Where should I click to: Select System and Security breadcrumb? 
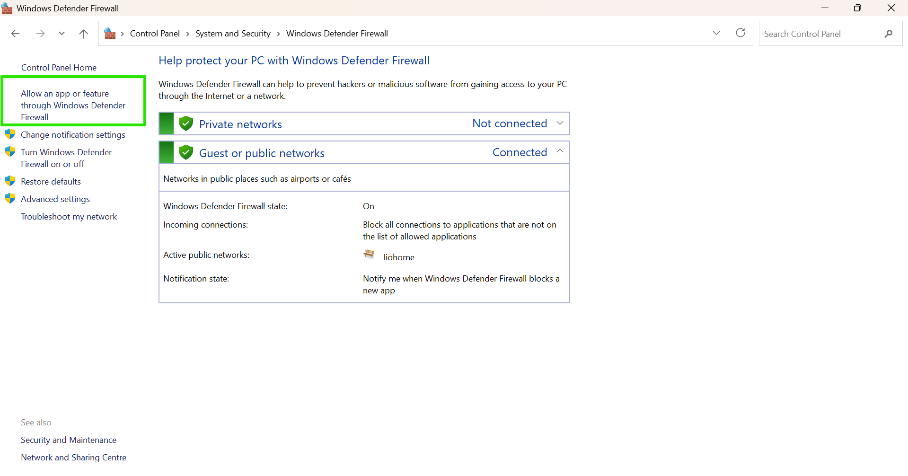233,34
